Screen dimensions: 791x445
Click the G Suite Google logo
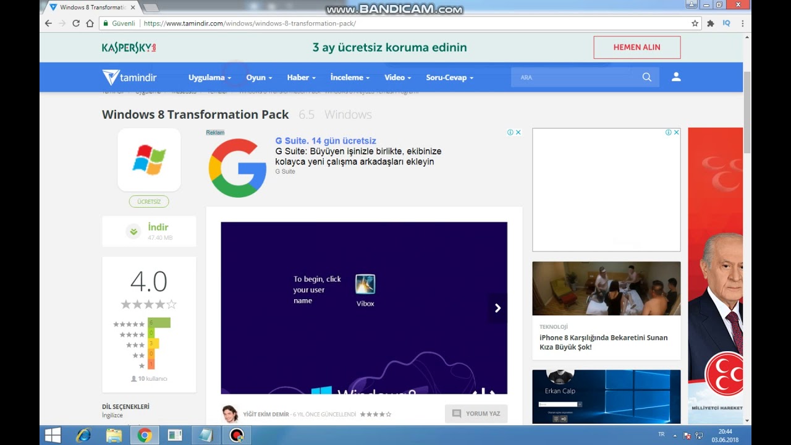point(237,167)
